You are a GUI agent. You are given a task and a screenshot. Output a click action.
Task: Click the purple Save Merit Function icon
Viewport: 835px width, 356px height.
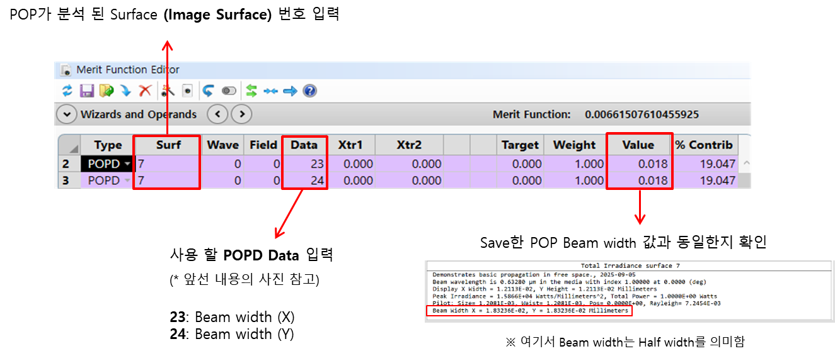pos(86,91)
